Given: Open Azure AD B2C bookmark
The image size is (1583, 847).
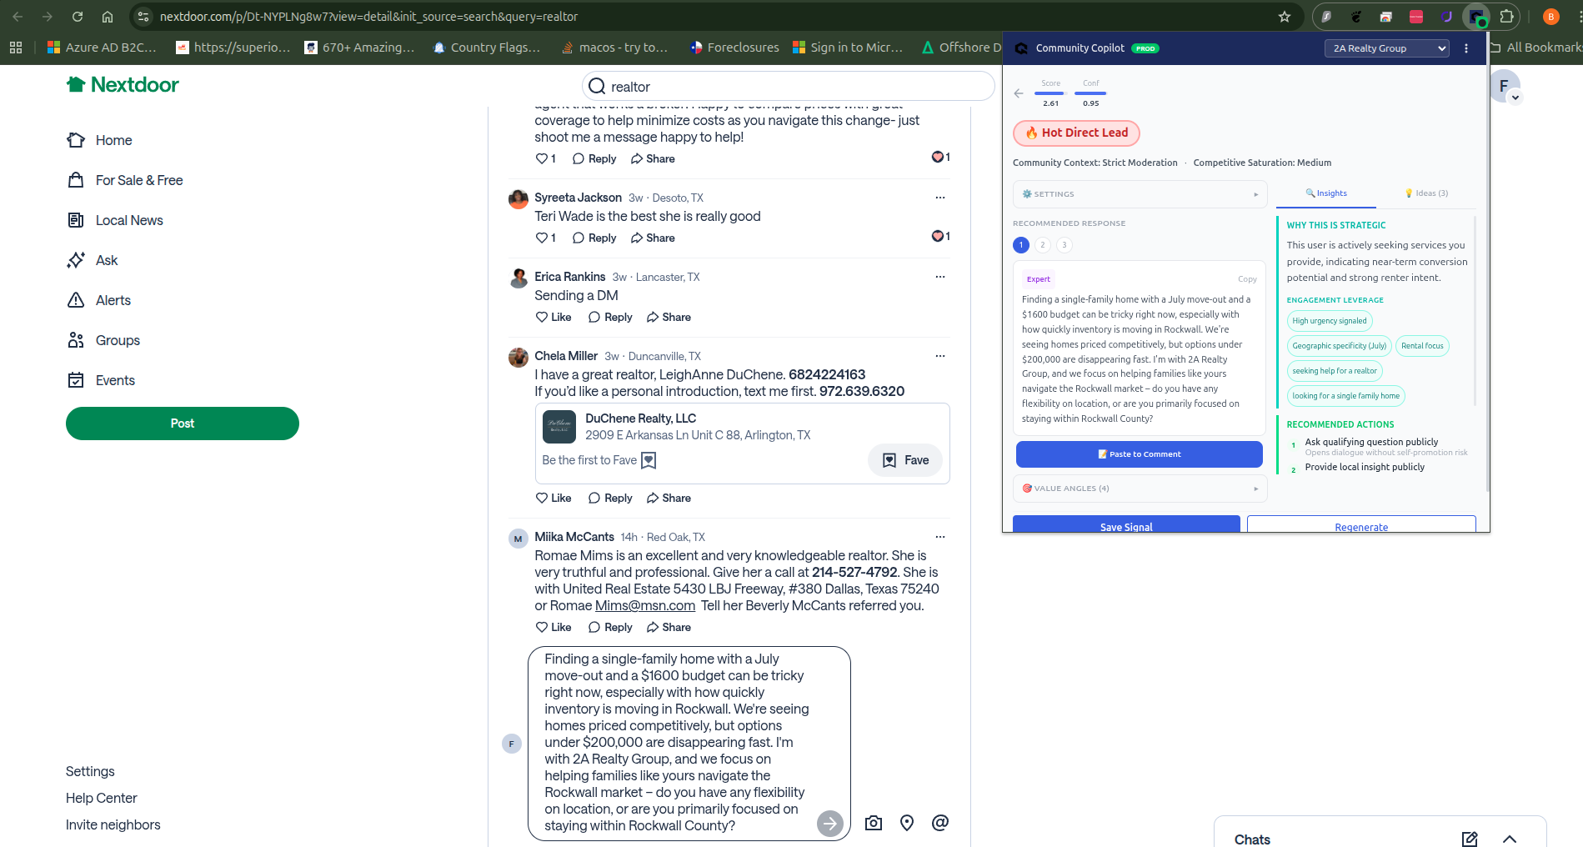Looking at the screenshot, I should pos(102,48).
